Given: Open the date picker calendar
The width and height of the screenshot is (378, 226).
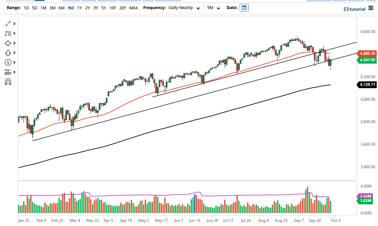Looking at the screenshot, I should click(x=244, y=7).
